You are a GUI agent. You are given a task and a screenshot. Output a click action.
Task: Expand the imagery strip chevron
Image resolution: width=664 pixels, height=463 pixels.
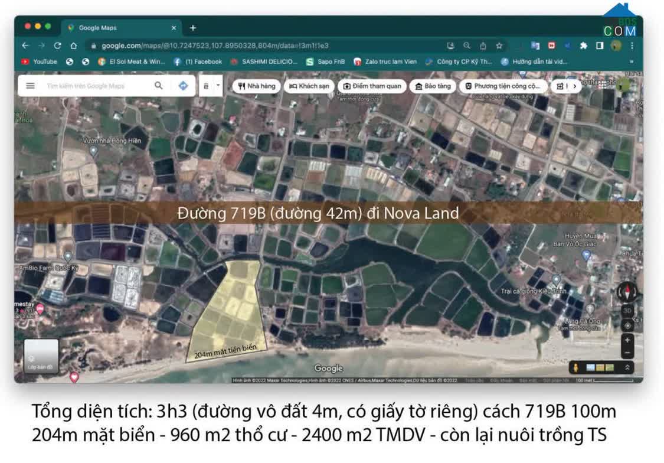627,368
